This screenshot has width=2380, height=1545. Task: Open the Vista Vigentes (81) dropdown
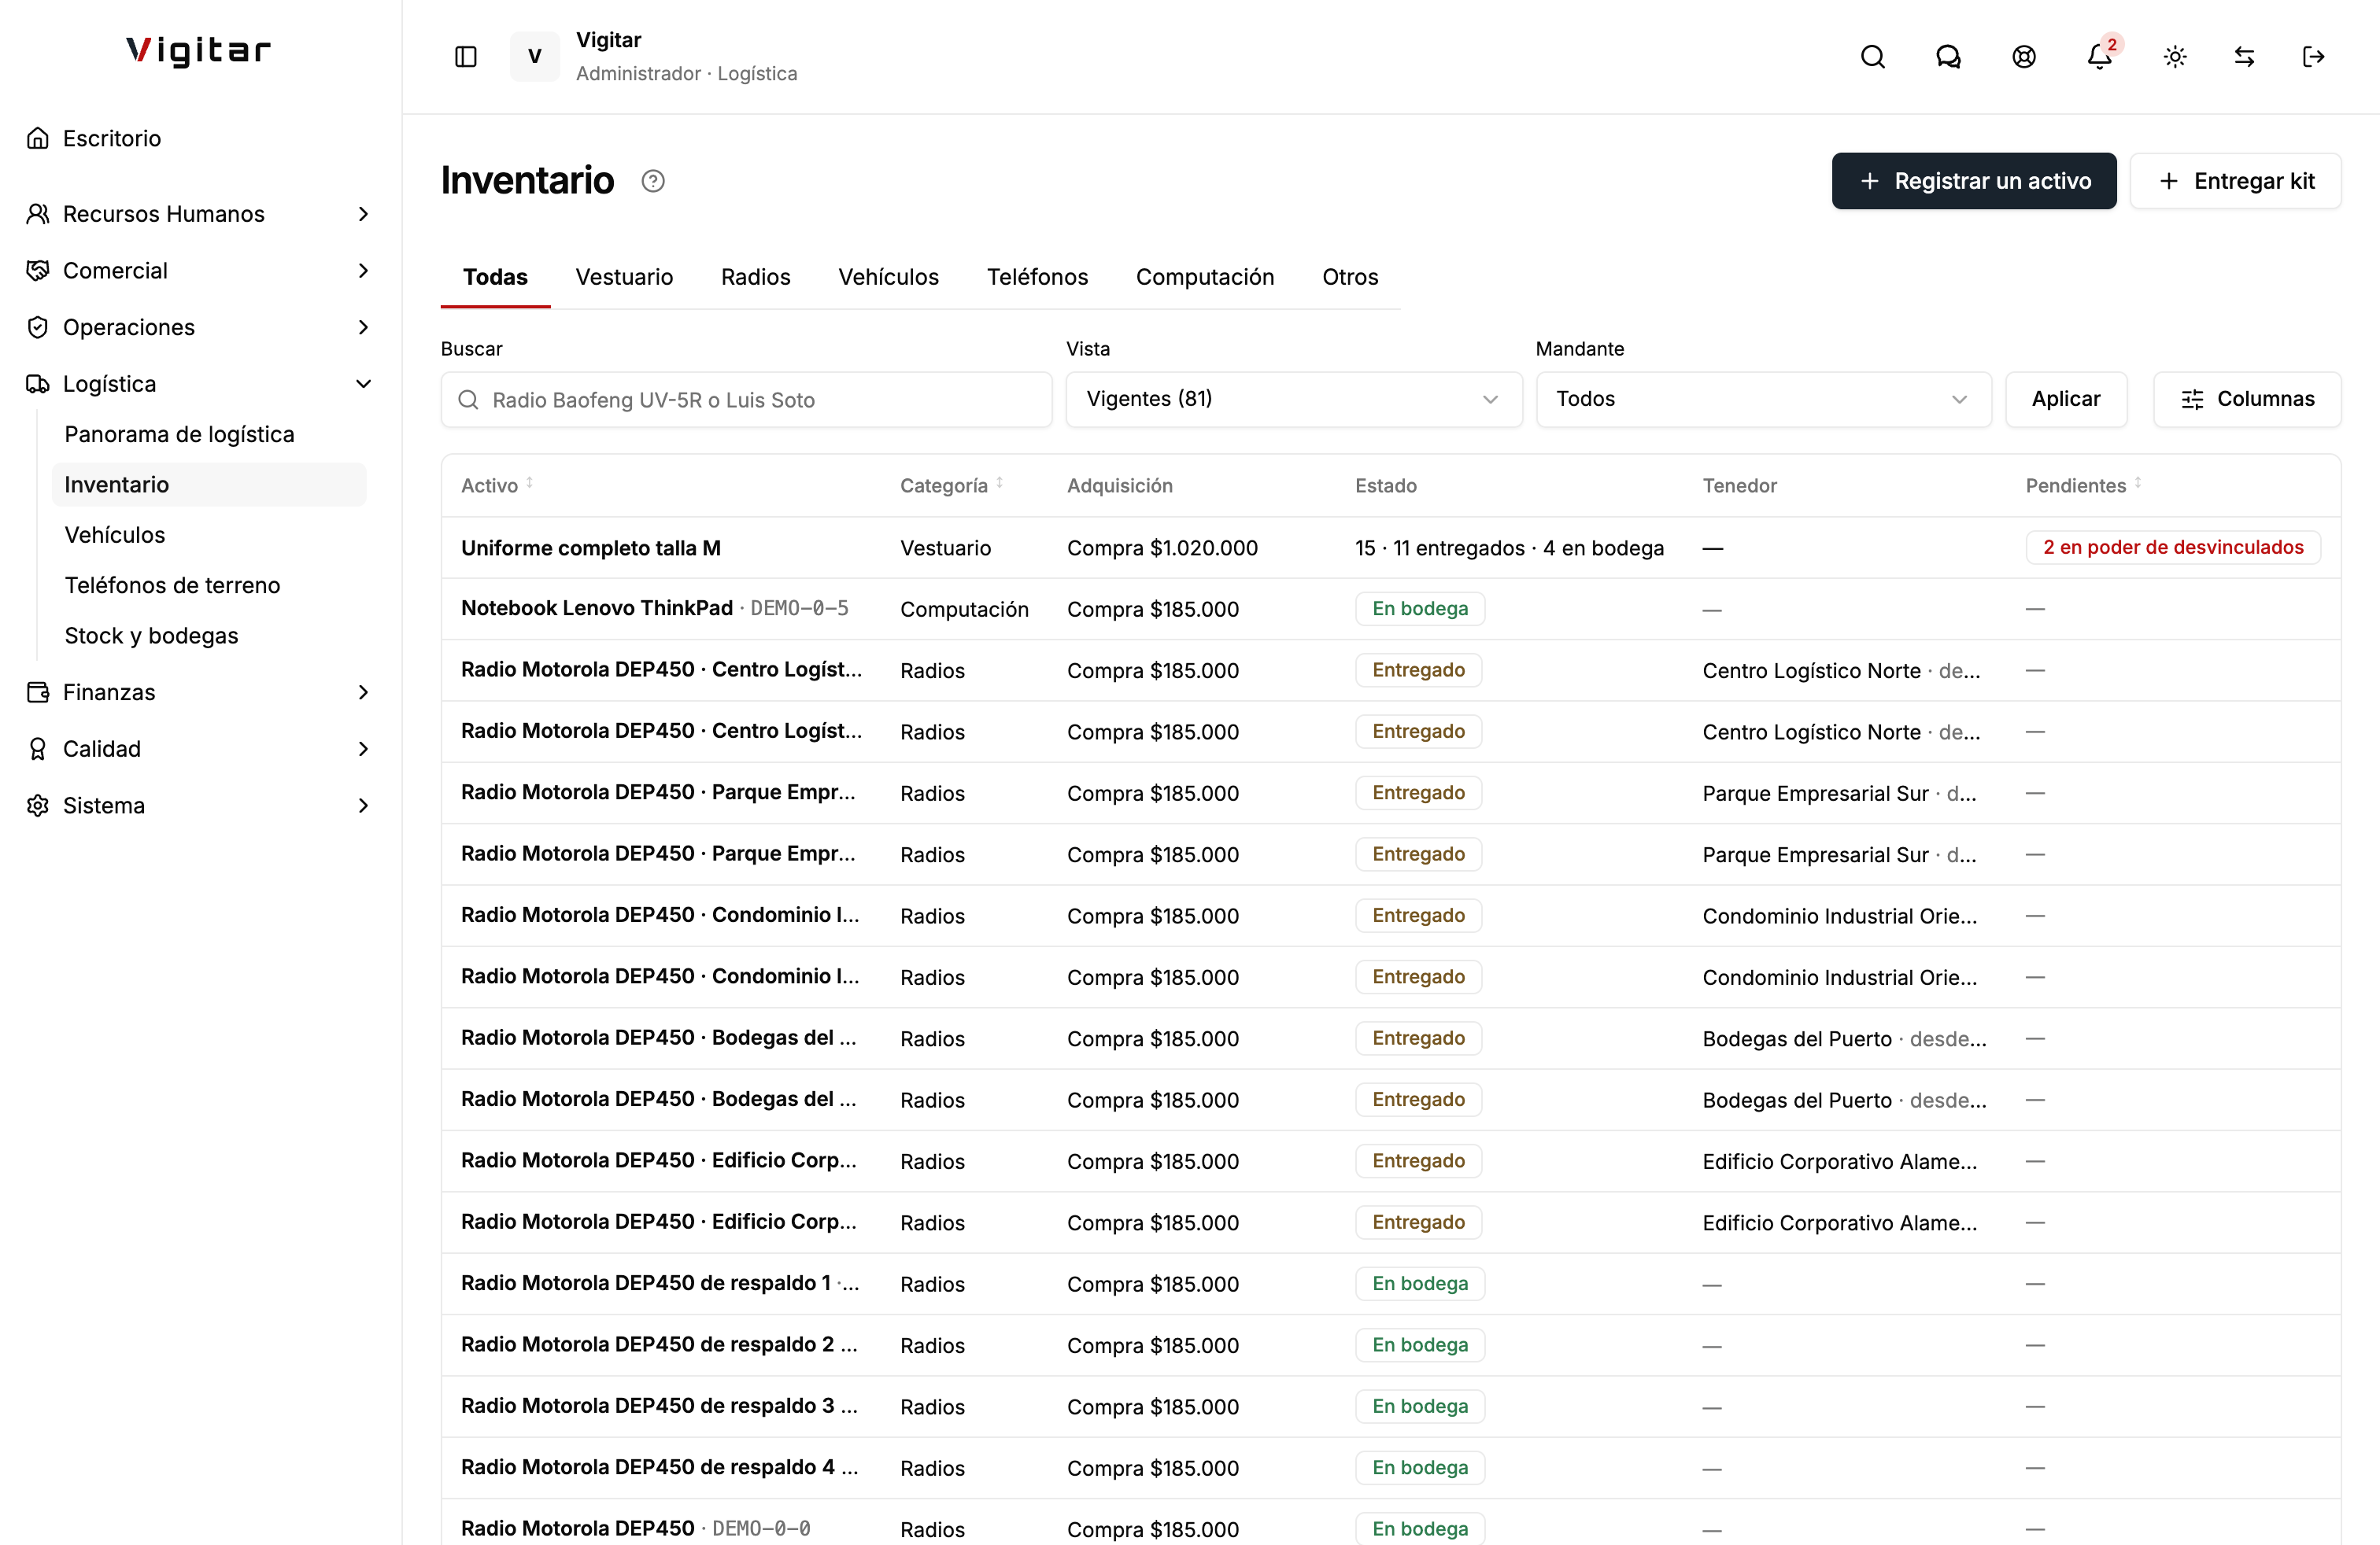tap(1294, 400)
